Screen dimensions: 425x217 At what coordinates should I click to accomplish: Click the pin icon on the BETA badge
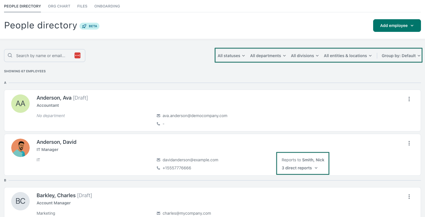click(x=84, y=26)
